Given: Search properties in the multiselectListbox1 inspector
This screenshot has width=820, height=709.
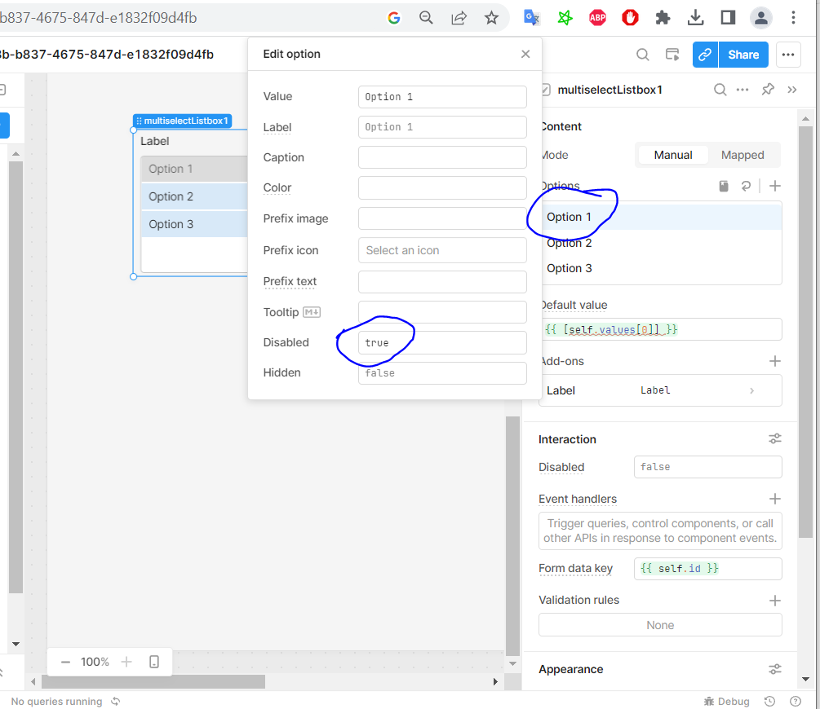Looking at the screenshot, I should click(720, 90).
